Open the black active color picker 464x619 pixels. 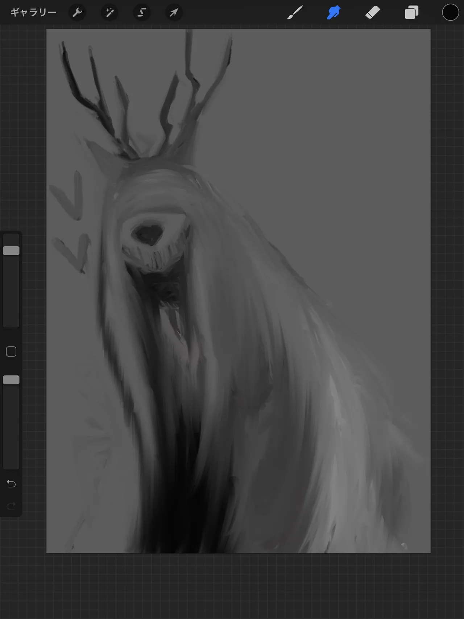[x=450, y=13]
